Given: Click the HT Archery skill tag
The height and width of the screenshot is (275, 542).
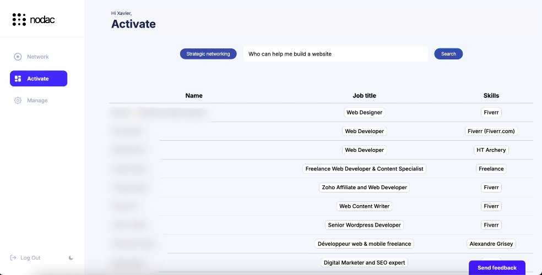Looking at the screenshot, I should tap(491, 150).
